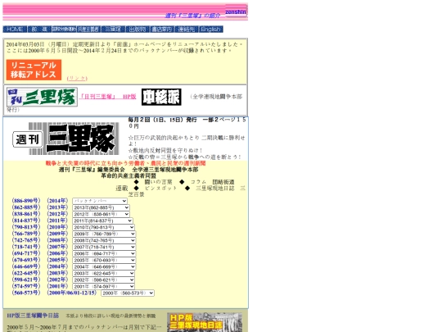Click the (2005年) year label
442x332 pixels.
tap(57, 260)
